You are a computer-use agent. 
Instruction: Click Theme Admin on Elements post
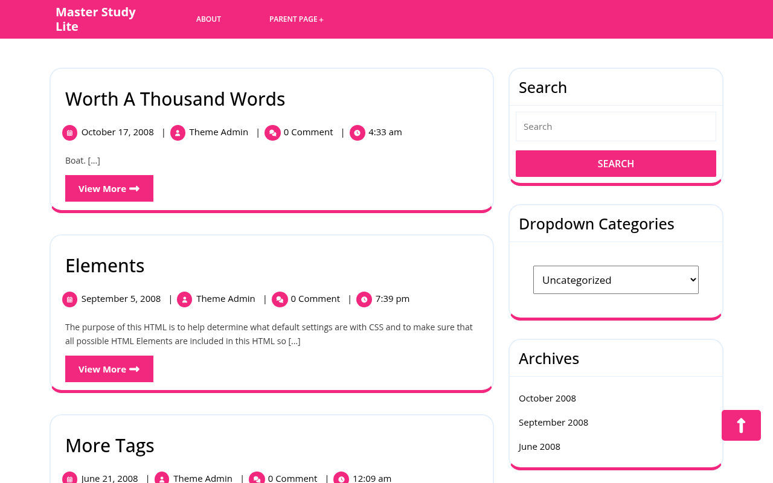tap(226, 299)
